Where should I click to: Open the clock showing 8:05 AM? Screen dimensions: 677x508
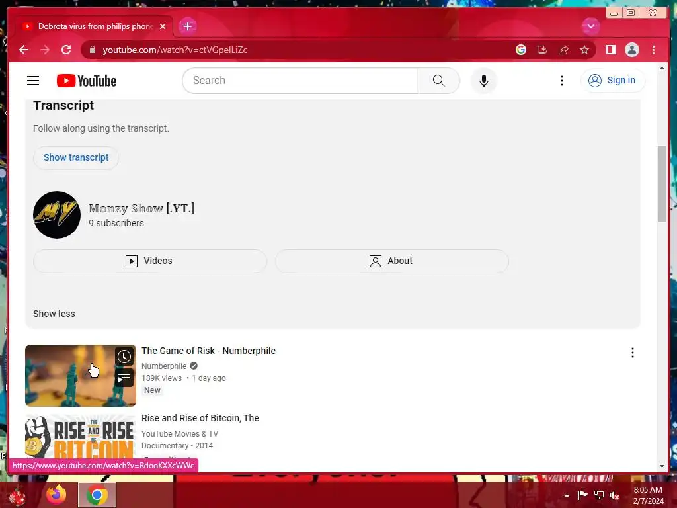pos(648,495)
